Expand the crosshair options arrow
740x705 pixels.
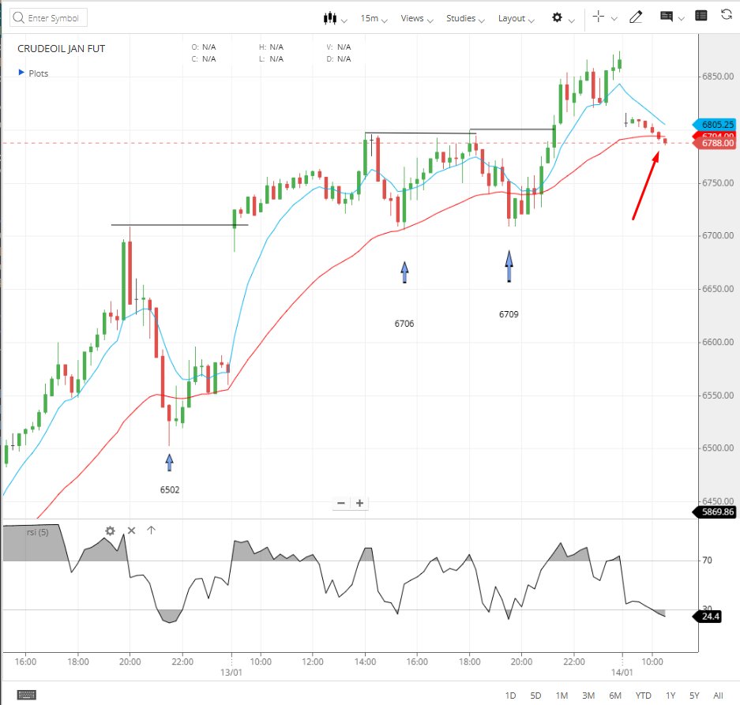click(x=614, y=19)
